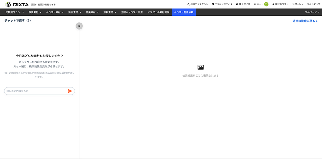This screenshot has height=159, width=322.
Task: Click 画像・動画の素材サイト tagline
Action: [43, 5]
